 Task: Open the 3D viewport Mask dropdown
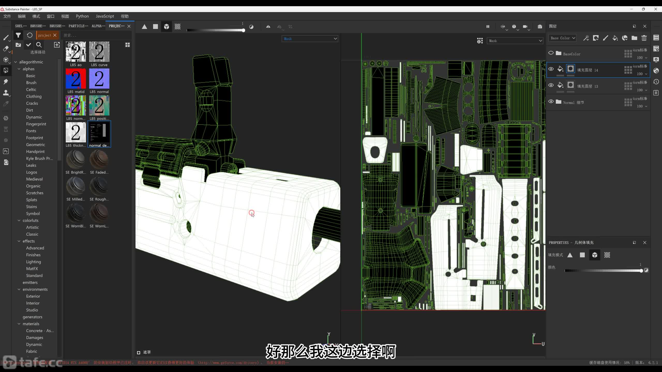310,39
